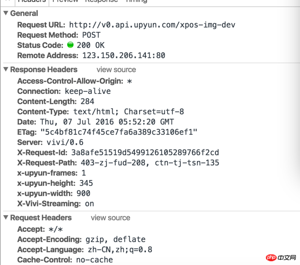The height and width of the screenshot is (265, 300).
Task: Click the POST request method value
Action: tap(91, 35)
